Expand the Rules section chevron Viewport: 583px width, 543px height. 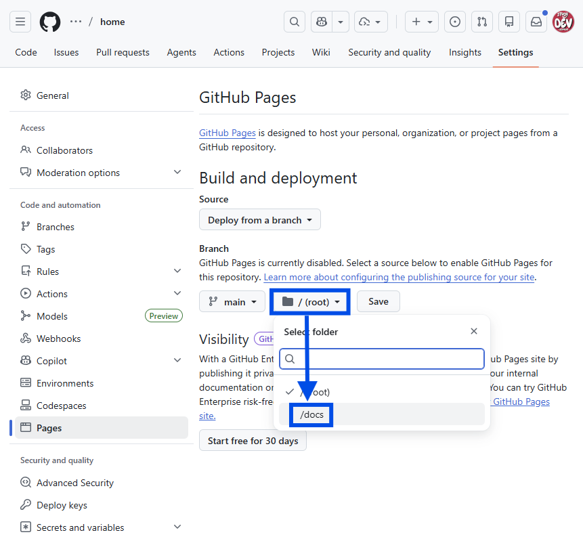pyautogui.click(x=177, y=271)
